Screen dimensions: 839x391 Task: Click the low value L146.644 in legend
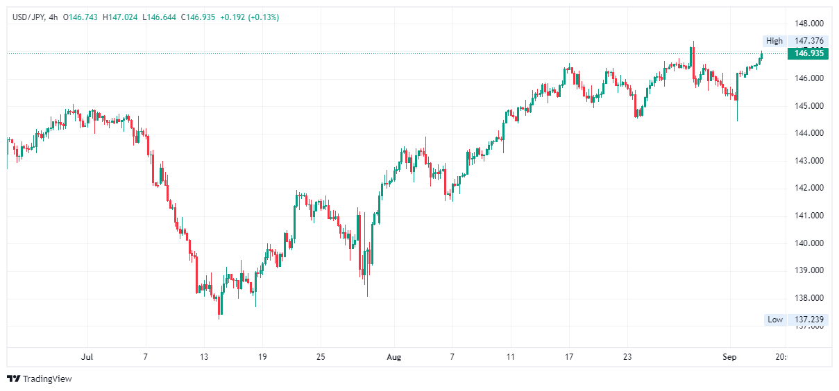coord(160,17)
